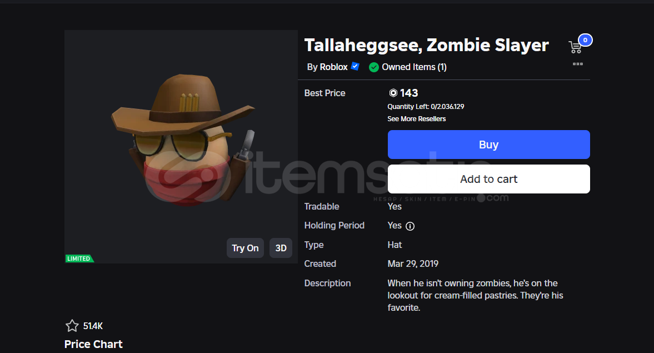Click the favorites count '51.4K'

[x=93, y=326]
